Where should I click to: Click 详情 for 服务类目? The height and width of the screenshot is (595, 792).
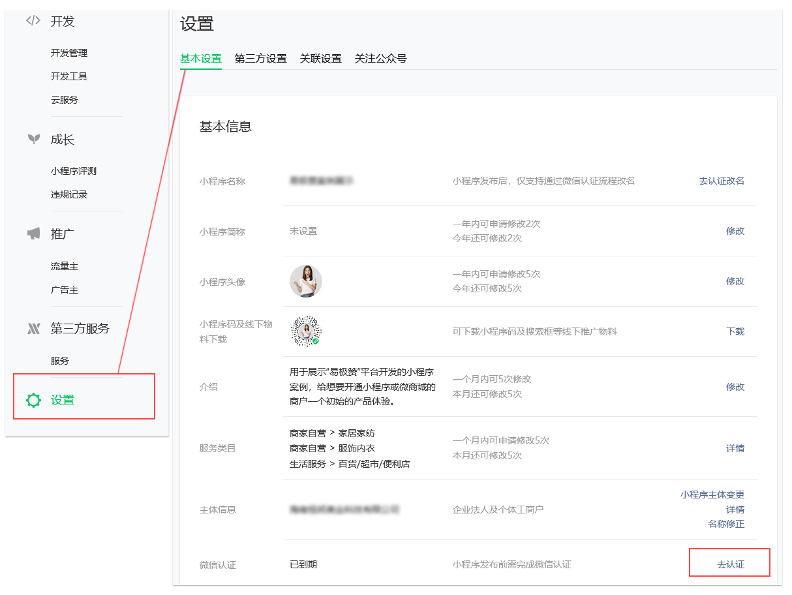click(735, 448)
